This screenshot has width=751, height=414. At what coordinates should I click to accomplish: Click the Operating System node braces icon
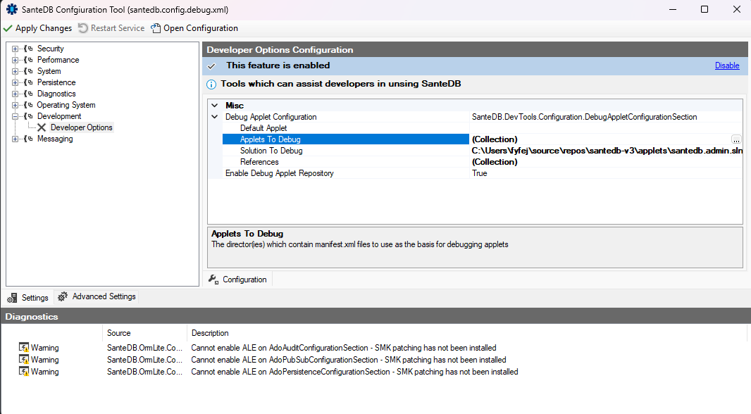point(29,105)
